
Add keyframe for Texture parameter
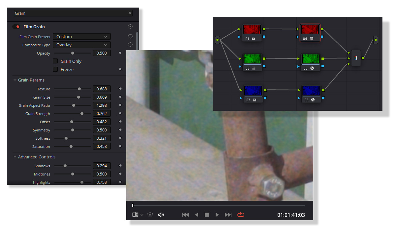pos(120,89)
